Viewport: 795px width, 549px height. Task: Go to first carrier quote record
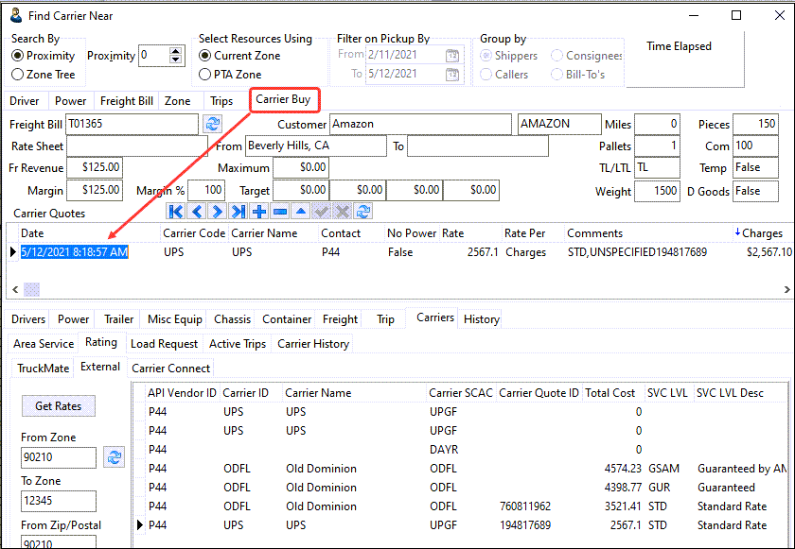(177, 212)
